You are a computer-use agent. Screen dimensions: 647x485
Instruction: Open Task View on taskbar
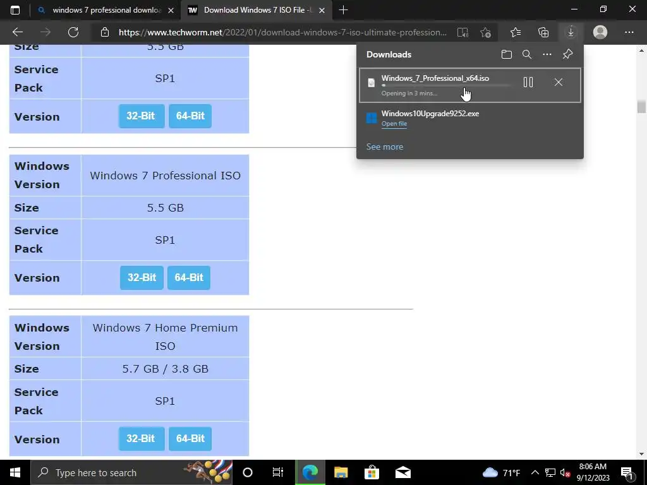(278, 472)
